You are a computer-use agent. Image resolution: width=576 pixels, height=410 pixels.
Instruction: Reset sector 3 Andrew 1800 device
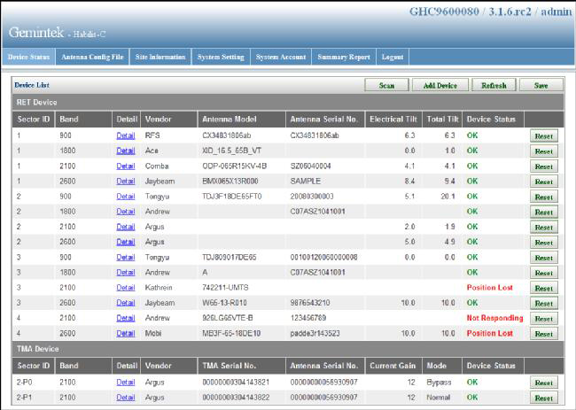(544, 273)
